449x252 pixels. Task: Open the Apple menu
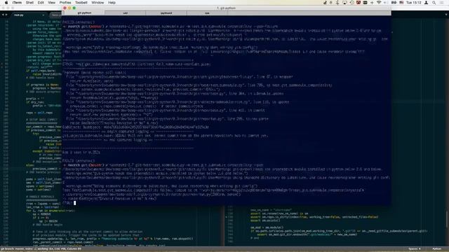pyautogui.click(x=6, y=3)
